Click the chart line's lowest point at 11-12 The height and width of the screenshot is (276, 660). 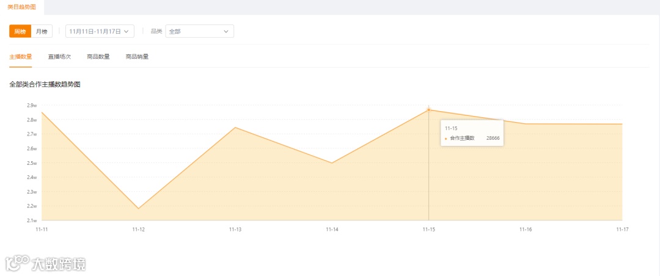(139, 208)
